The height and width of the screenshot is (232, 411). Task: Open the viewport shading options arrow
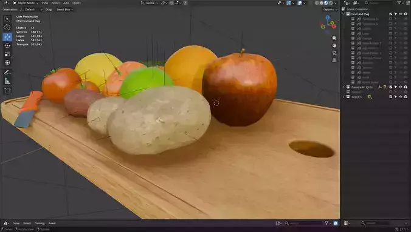(336, 3)
